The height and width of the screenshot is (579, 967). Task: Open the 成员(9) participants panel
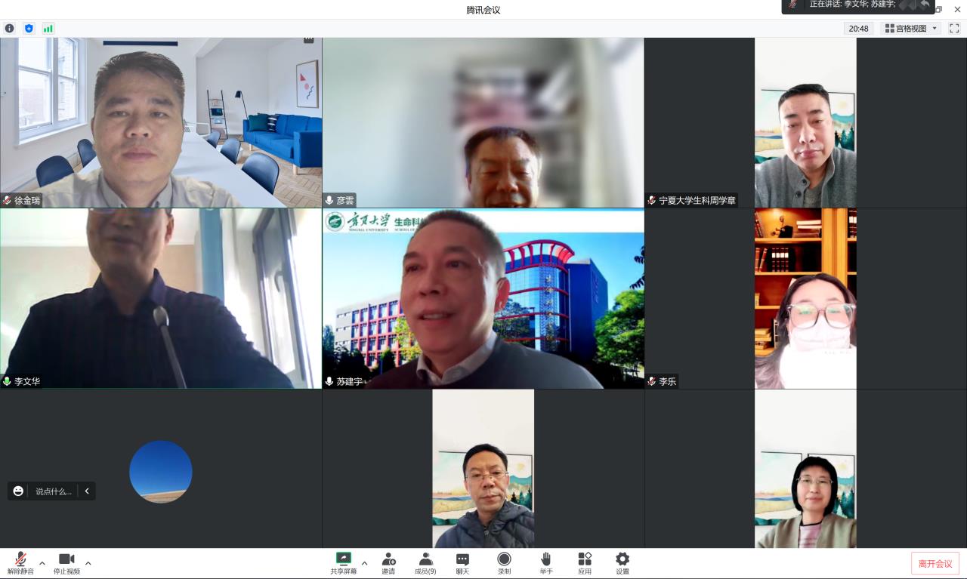pos(425,563)
